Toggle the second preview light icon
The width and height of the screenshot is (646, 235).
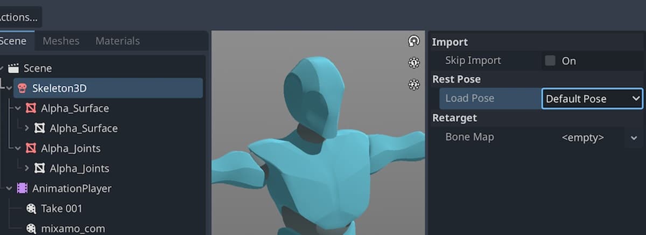[413, 84]
